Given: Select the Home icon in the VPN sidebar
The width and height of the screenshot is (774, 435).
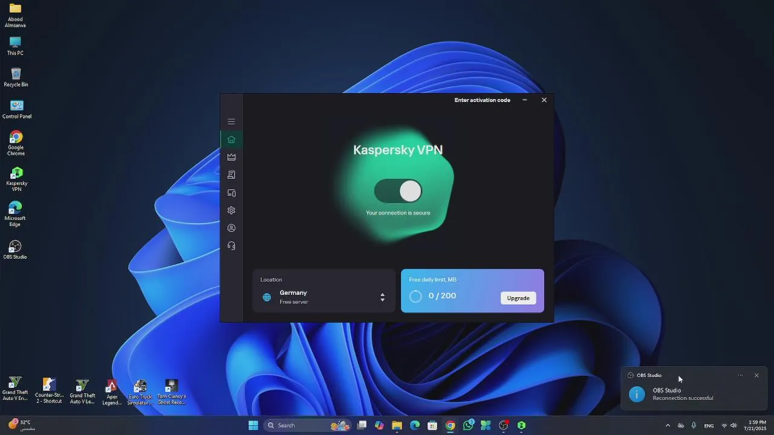Looking at the screenshot, I should 231,140.
